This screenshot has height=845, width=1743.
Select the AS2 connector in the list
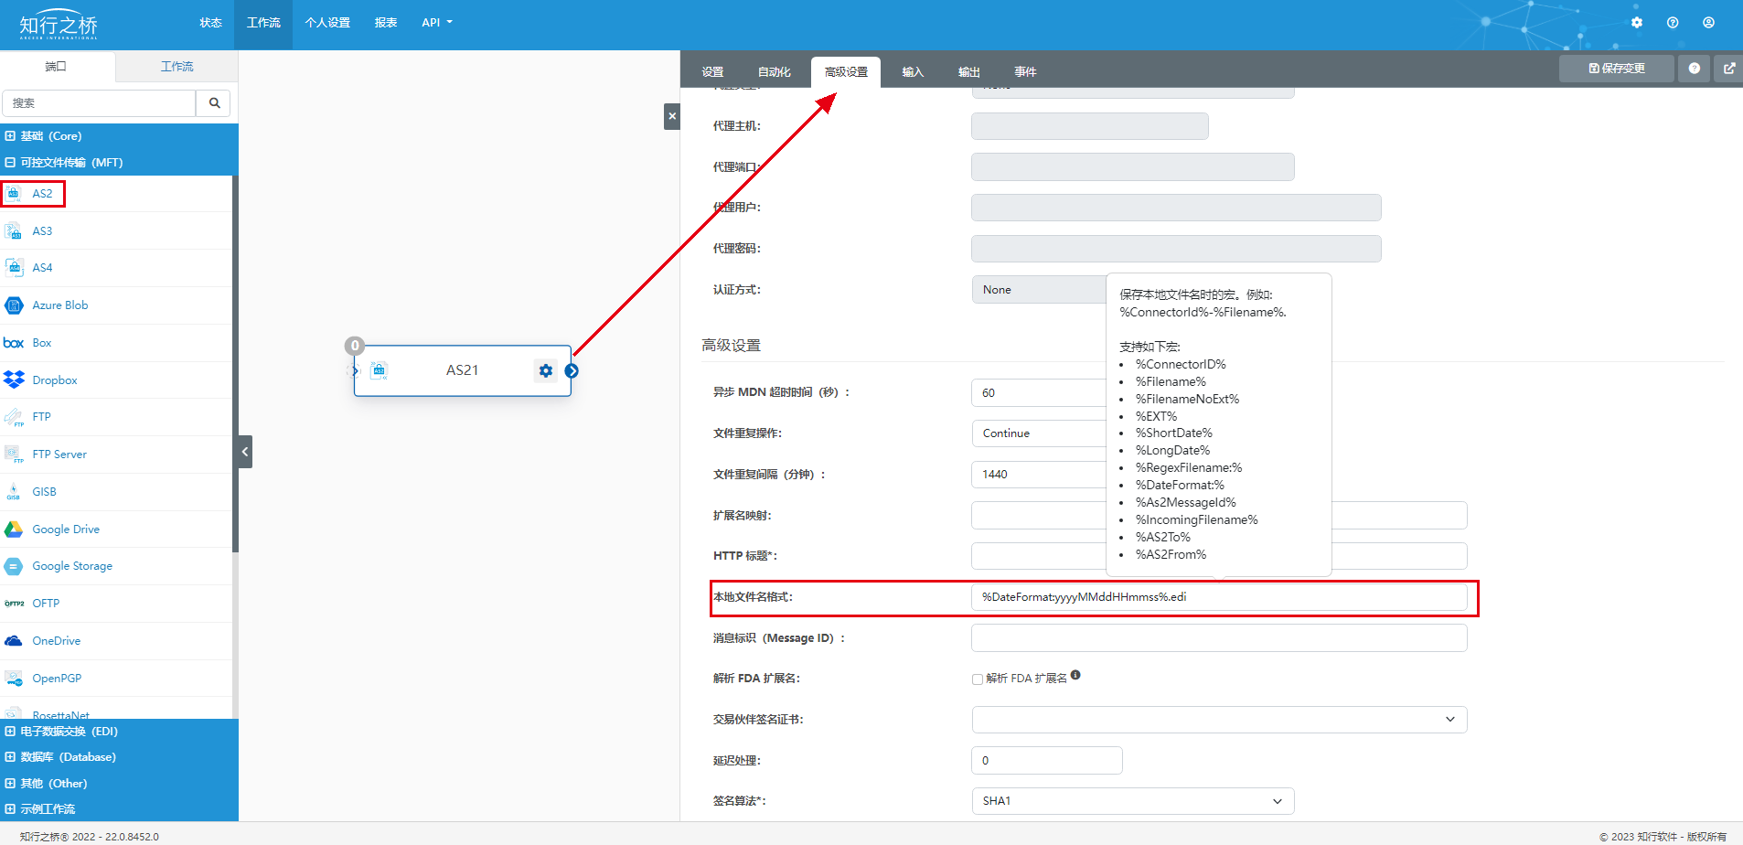coord(117,194)
